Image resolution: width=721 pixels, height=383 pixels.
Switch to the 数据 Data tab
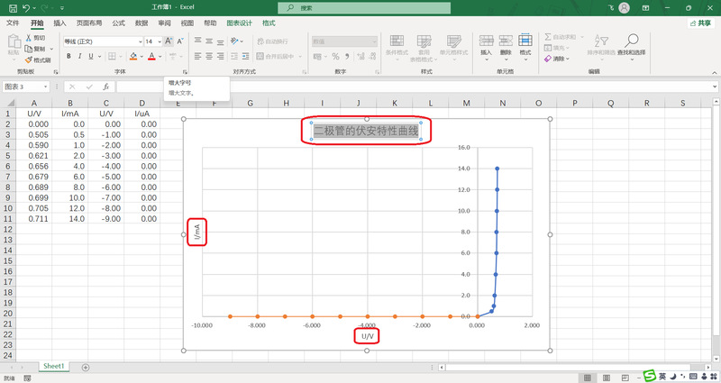[141, 23]
